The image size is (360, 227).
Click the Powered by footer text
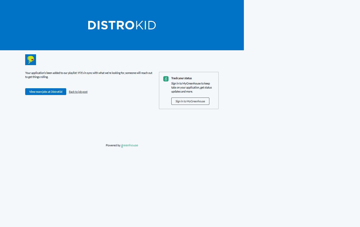[x=113, y=145]
